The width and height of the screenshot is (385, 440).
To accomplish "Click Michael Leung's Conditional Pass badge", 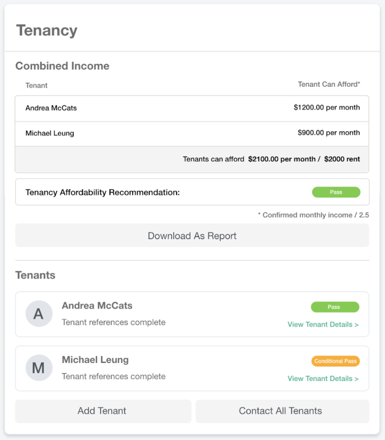I will tap(335, 361).
